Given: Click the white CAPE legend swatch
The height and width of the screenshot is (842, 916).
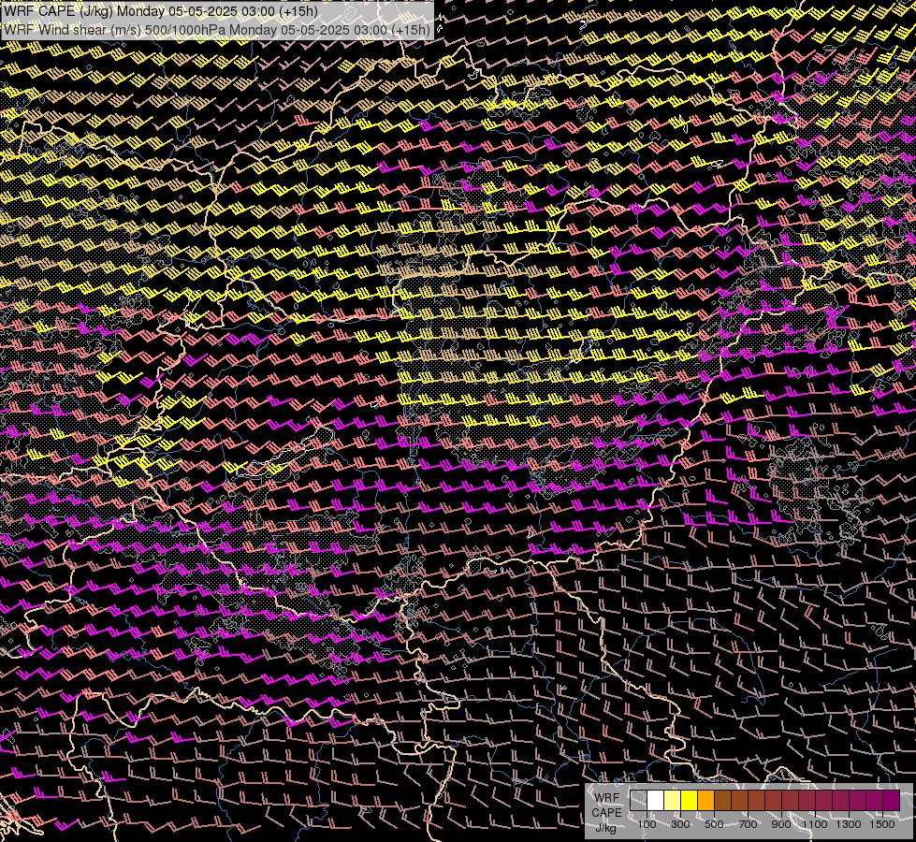Looking at the screenshot, I should (x=656, y=801).
